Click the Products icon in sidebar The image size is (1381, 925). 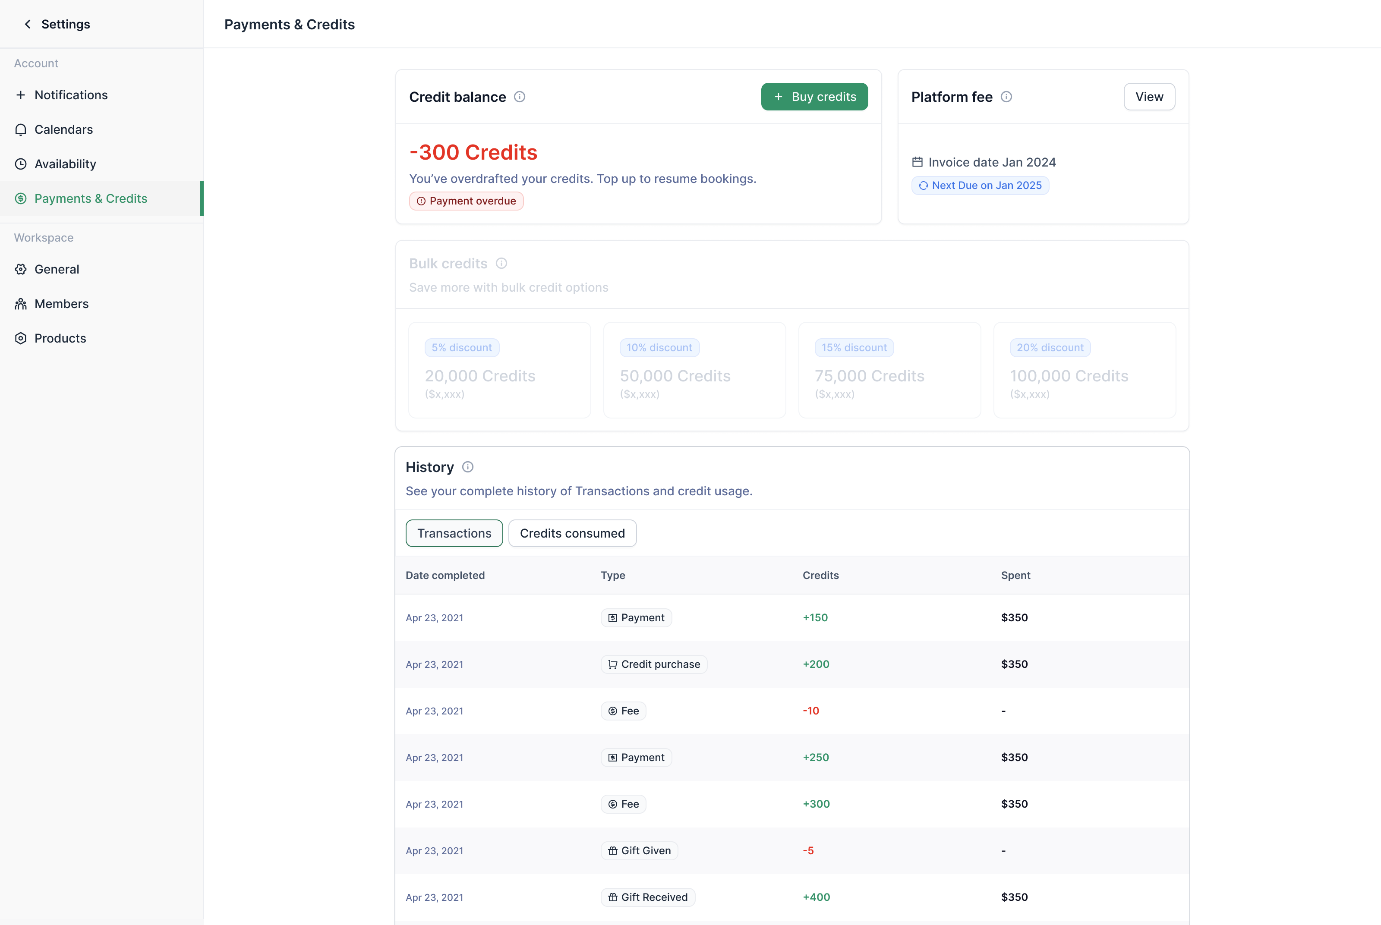[x=21, y=338]
